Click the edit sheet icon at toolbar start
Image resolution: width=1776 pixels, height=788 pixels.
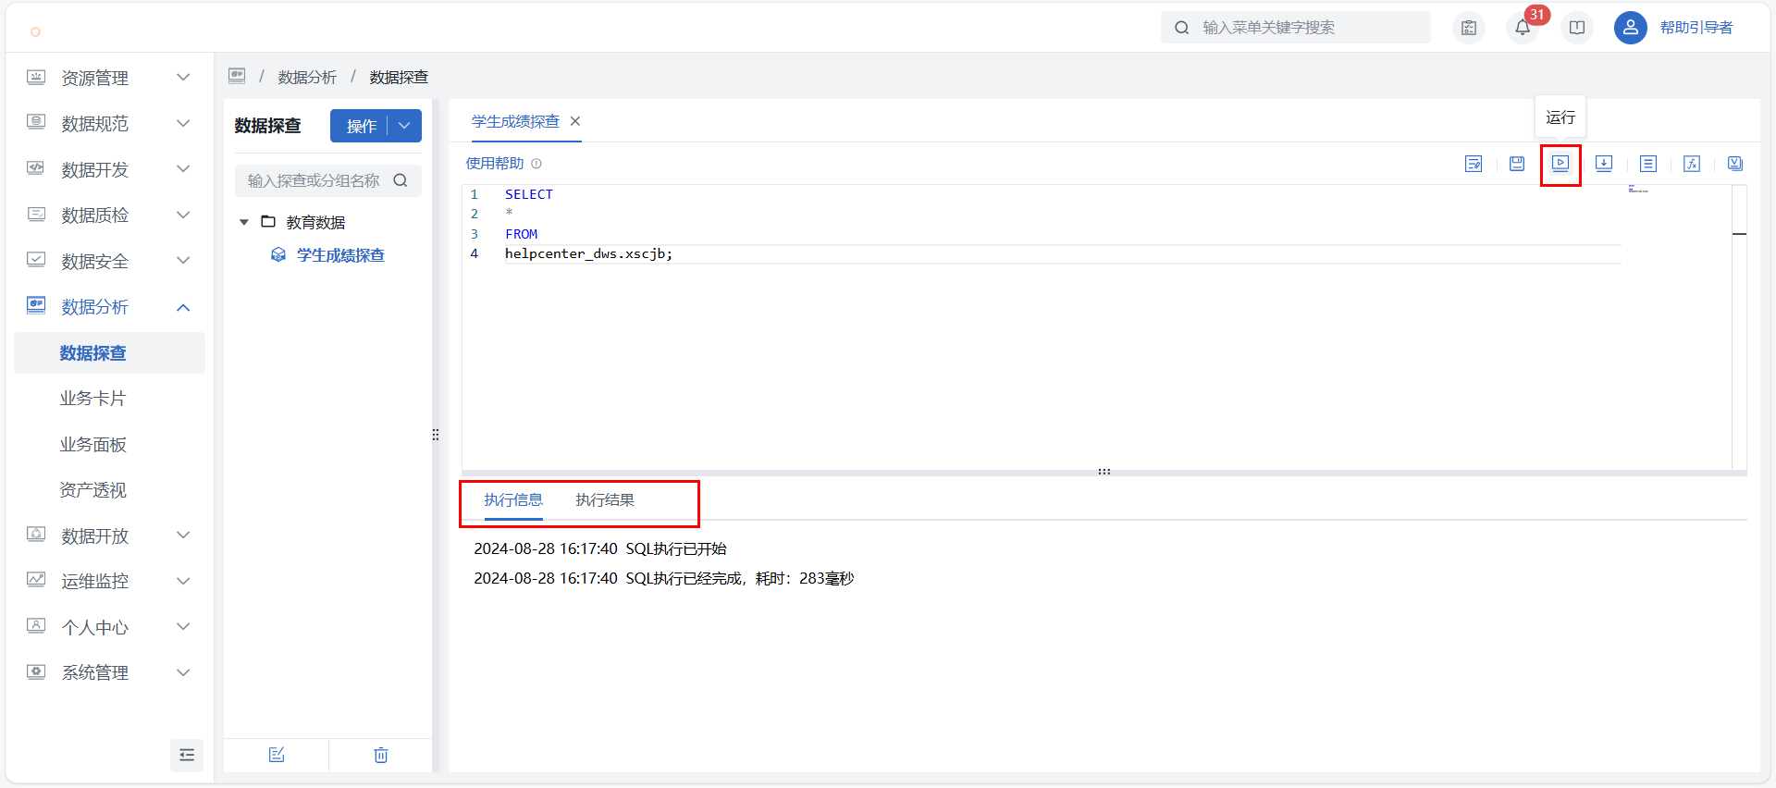1474,164
